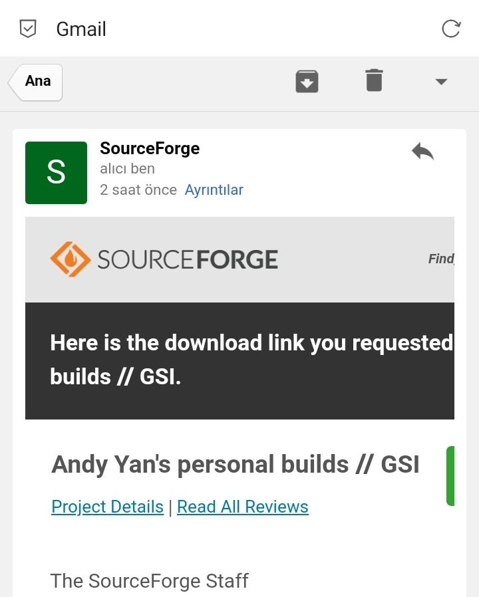Click the Gmail inbox logo icon
This screenshot has height=597, width=479.
pos(28,29)
